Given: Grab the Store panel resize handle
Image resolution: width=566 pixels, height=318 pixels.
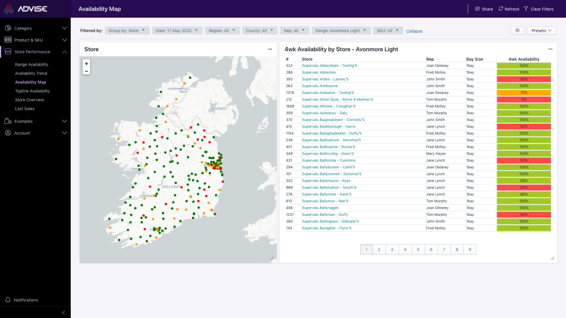Looking at the screenshot, I should 272,258.
